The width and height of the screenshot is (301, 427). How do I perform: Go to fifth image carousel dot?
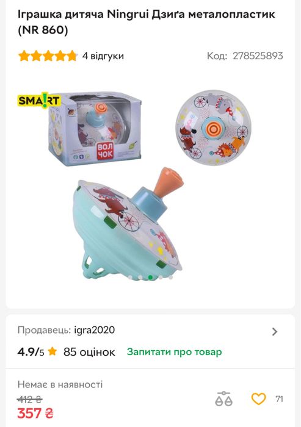point(171,277)
